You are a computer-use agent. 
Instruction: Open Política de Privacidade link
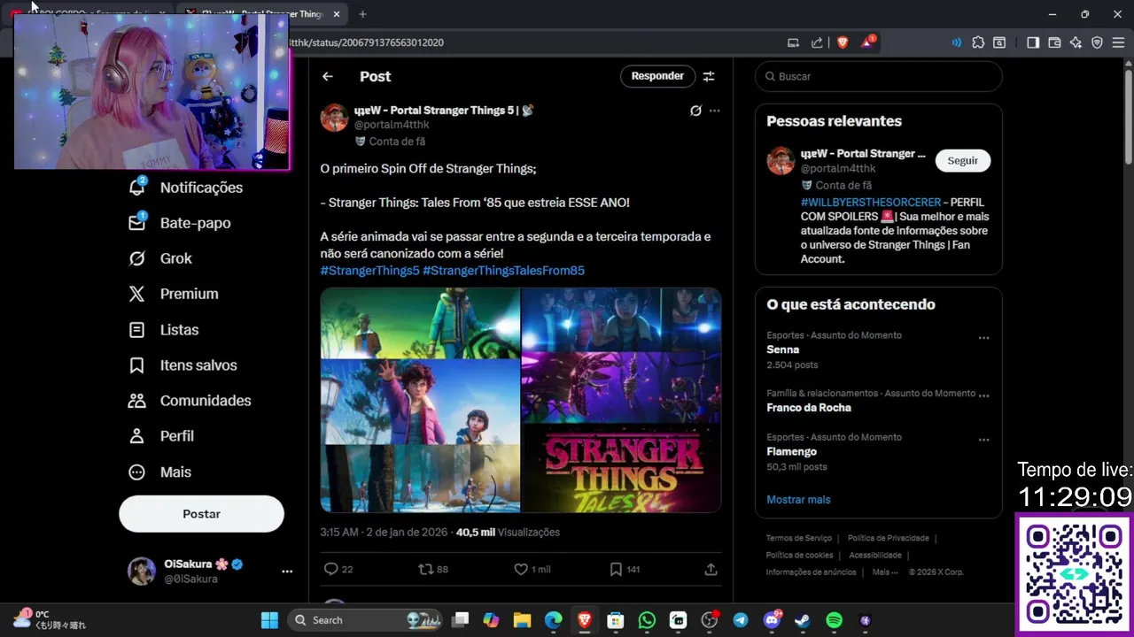click(888, 538)
